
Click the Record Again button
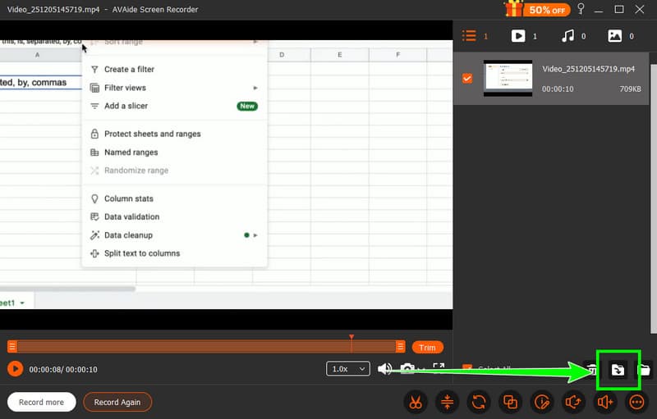(117, 402)
